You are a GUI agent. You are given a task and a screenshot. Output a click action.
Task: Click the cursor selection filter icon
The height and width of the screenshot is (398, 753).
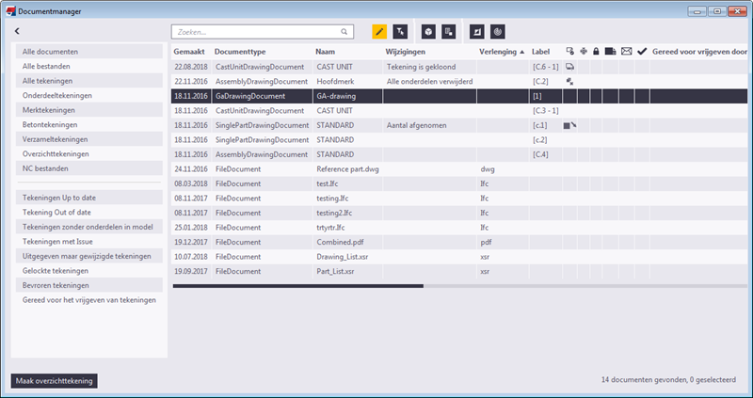point(401,31)
